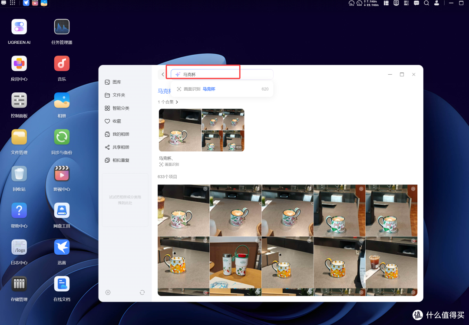Click the 相册 icon in the top taskbar

pos(44,3)
